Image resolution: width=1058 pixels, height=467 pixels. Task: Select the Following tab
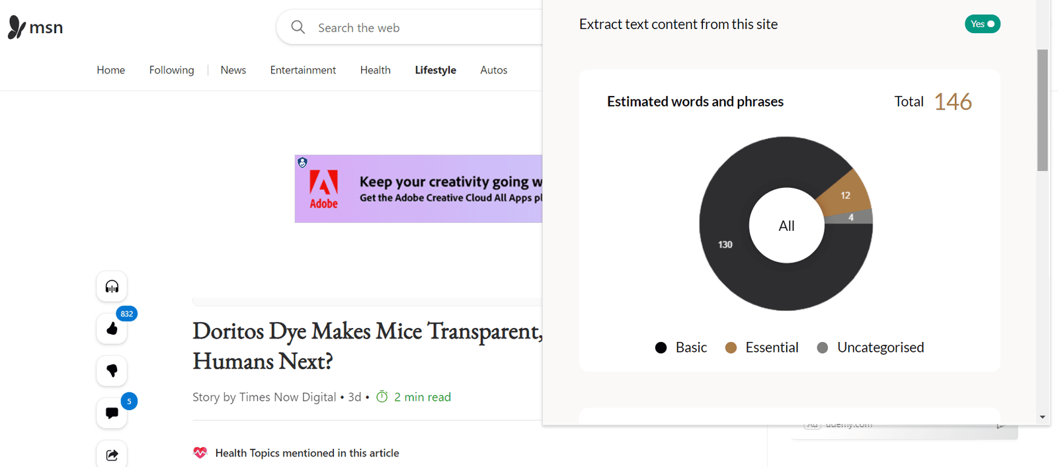[171, 70]
